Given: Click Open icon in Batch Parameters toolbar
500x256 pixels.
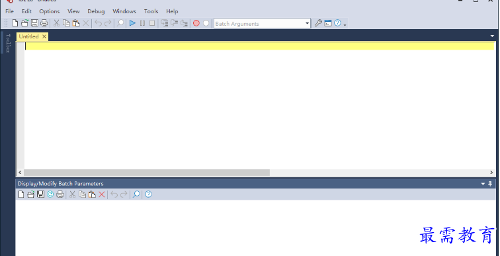Looking at the screenshot, I should point(30,194).
